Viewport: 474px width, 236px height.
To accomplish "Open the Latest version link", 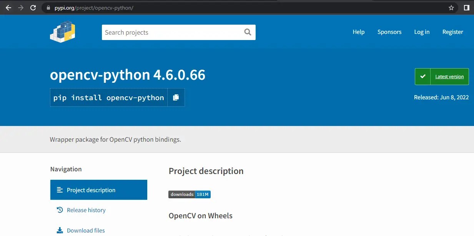I will click(x=449, y=76).
